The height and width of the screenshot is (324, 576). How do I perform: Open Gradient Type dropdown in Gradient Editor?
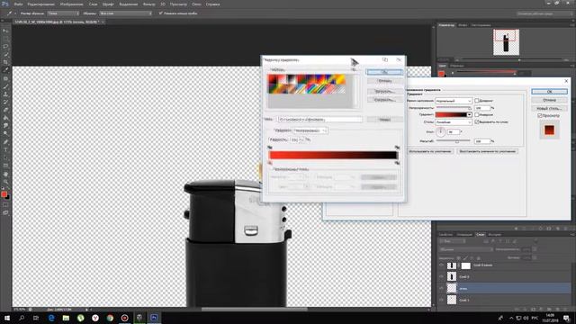[310, 130]
